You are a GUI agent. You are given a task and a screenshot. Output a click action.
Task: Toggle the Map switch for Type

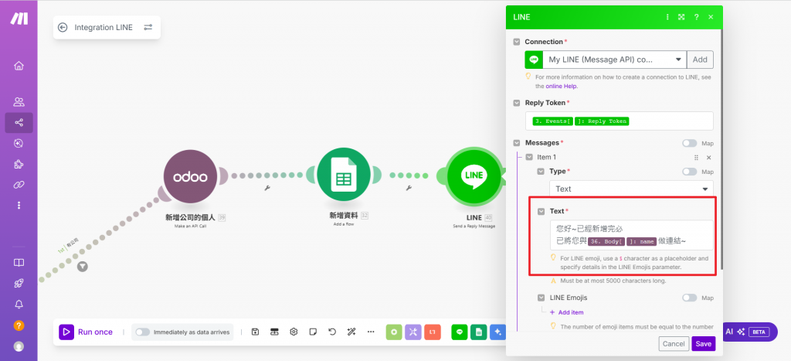tap(689, 172)
